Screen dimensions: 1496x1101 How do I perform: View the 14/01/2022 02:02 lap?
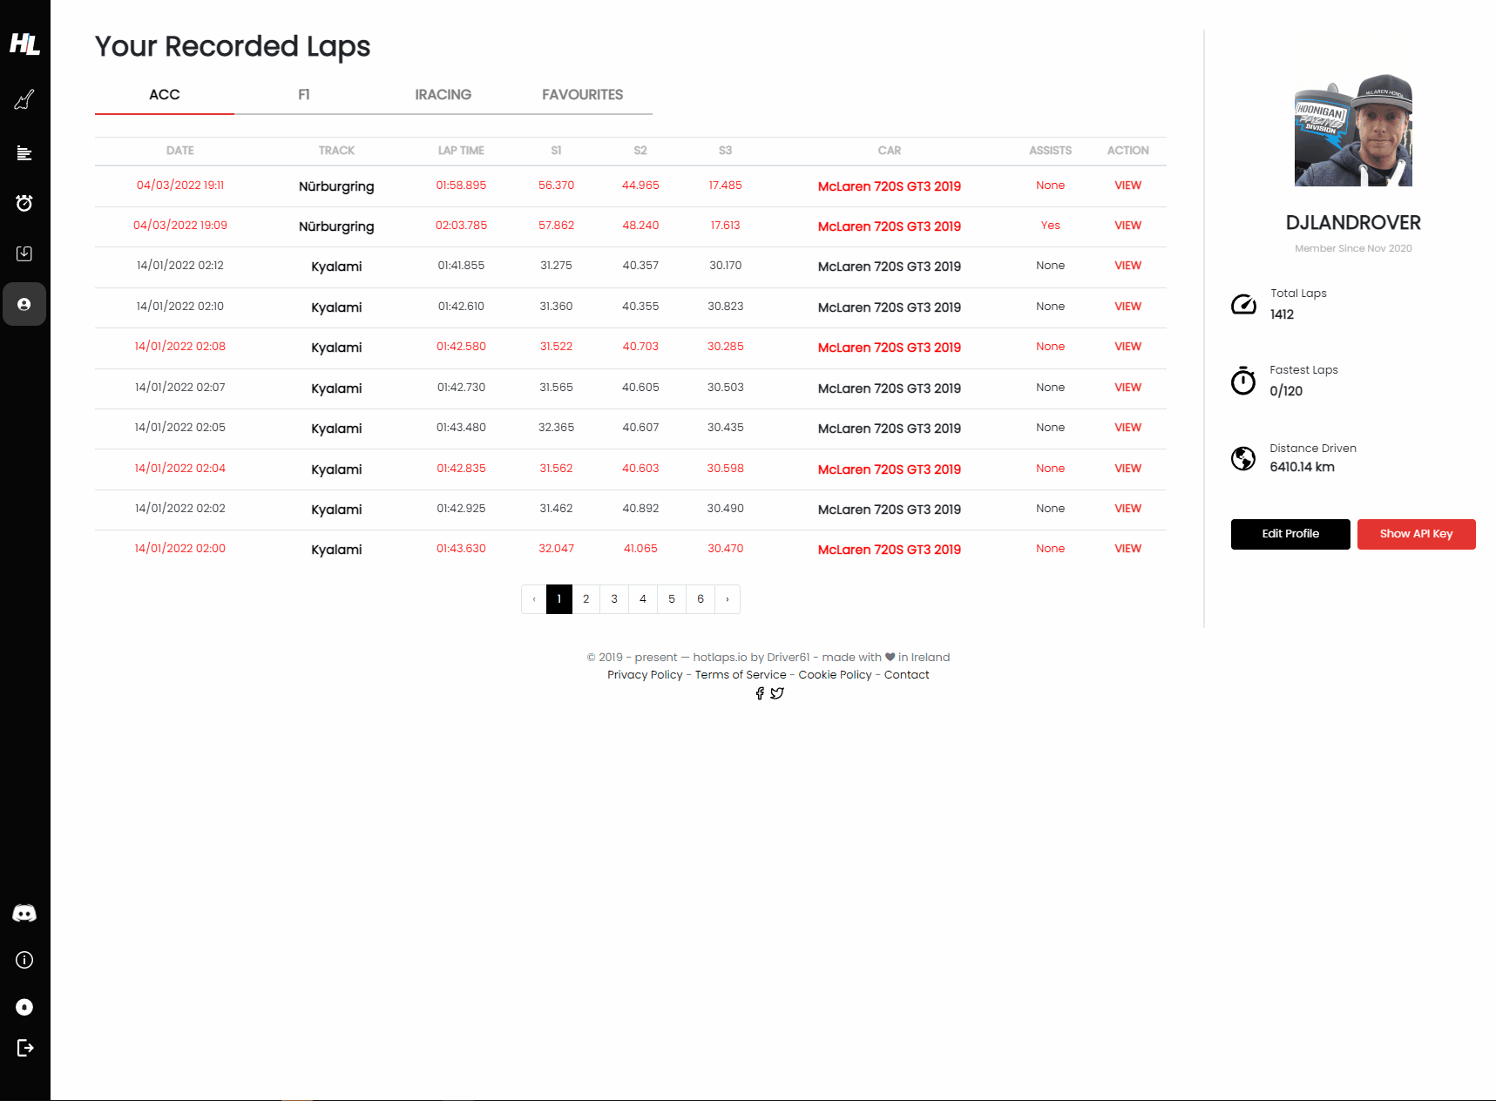click(x=1128, y=509)
